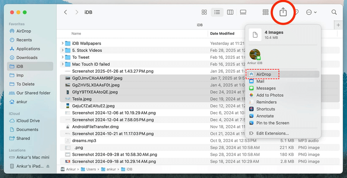Open the Share menu in the toolbar
This screenshot has height=178, width=347.
pyautogui.click(x=283, y=12)
